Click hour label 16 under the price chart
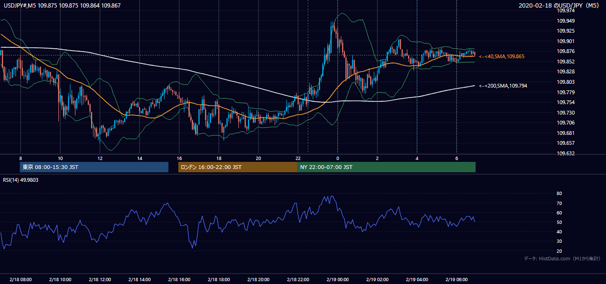Viewport: 606px width, 284px height. pos(179,159)
